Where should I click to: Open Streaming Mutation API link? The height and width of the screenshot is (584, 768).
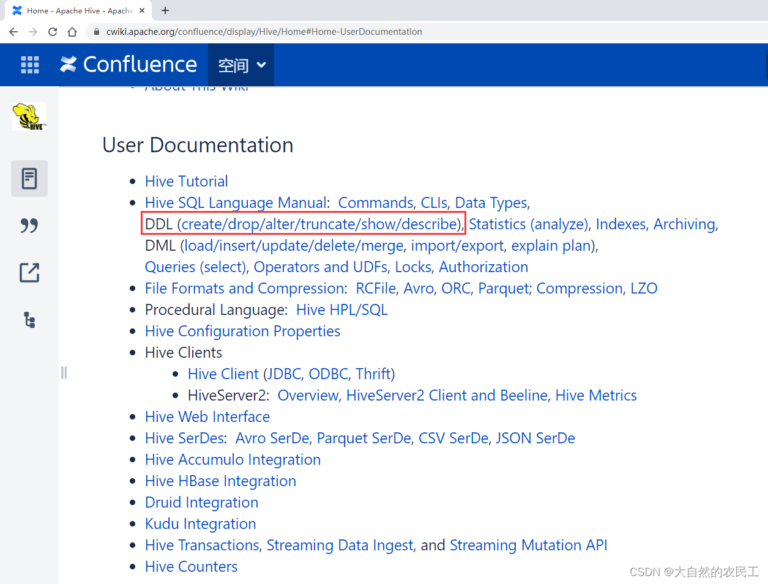(x=528, y=545)
